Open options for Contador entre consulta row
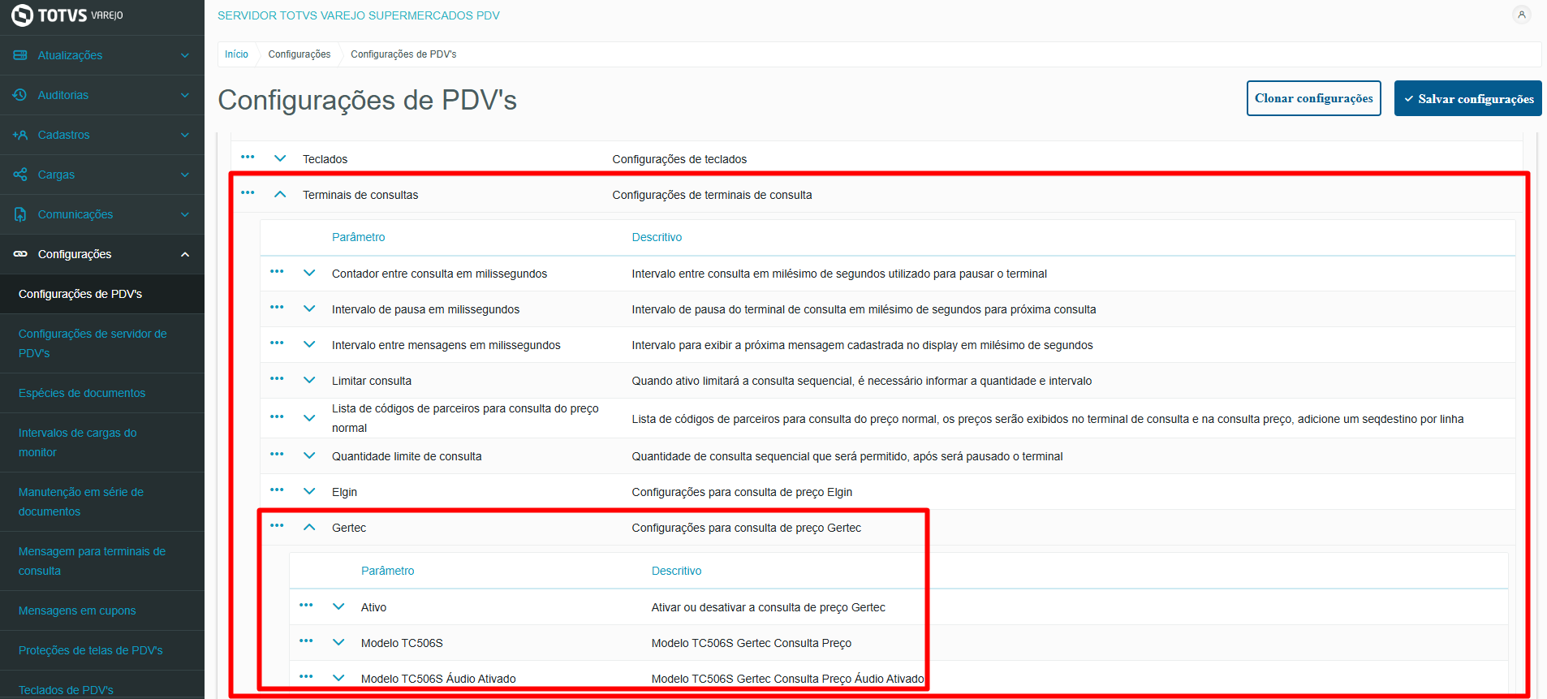The height and width of the screenshot is (699, 1547). (277, 272)
